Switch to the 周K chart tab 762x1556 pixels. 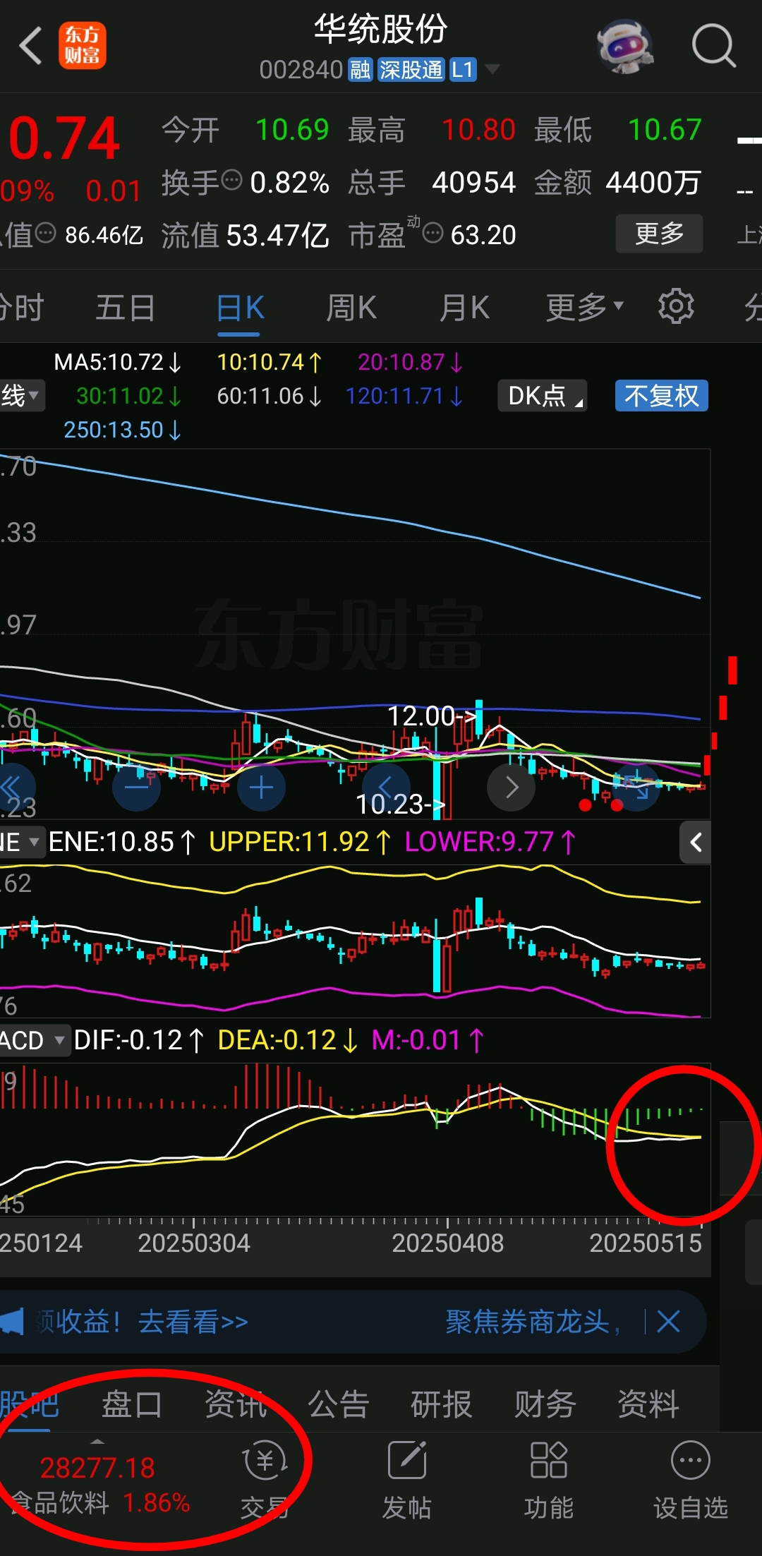tap(351, 308)
